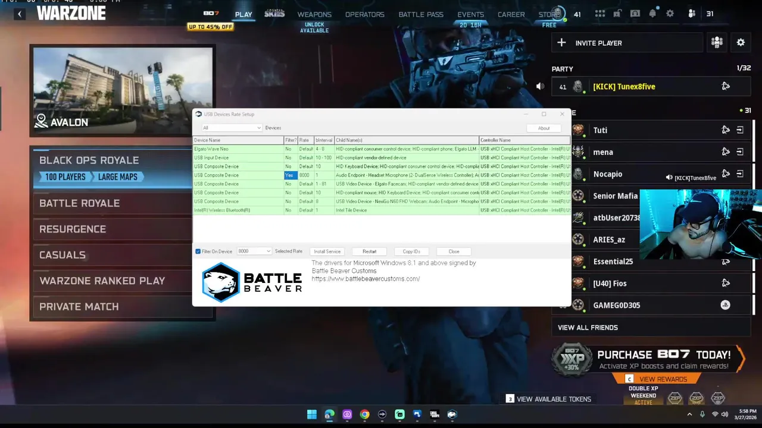Viewport: 762px width, 428px height.
Task: Click platform icon on Essential25 row
Action: tap(726, 262)
